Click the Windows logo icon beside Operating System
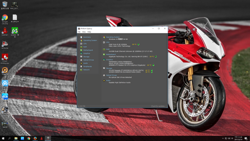Screen dimensions: 250x141 [x=104, y=37]
